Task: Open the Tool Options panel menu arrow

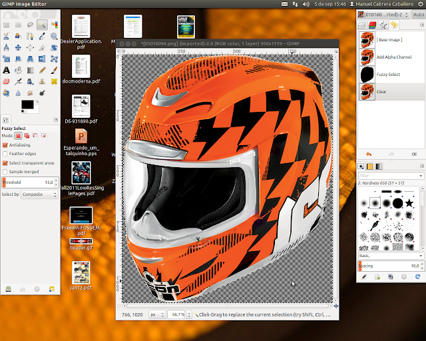Action: coord(56,120)
